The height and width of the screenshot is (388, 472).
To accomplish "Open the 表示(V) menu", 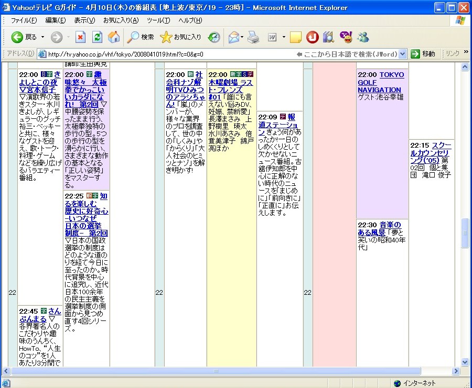I will [x=84, y=20].
